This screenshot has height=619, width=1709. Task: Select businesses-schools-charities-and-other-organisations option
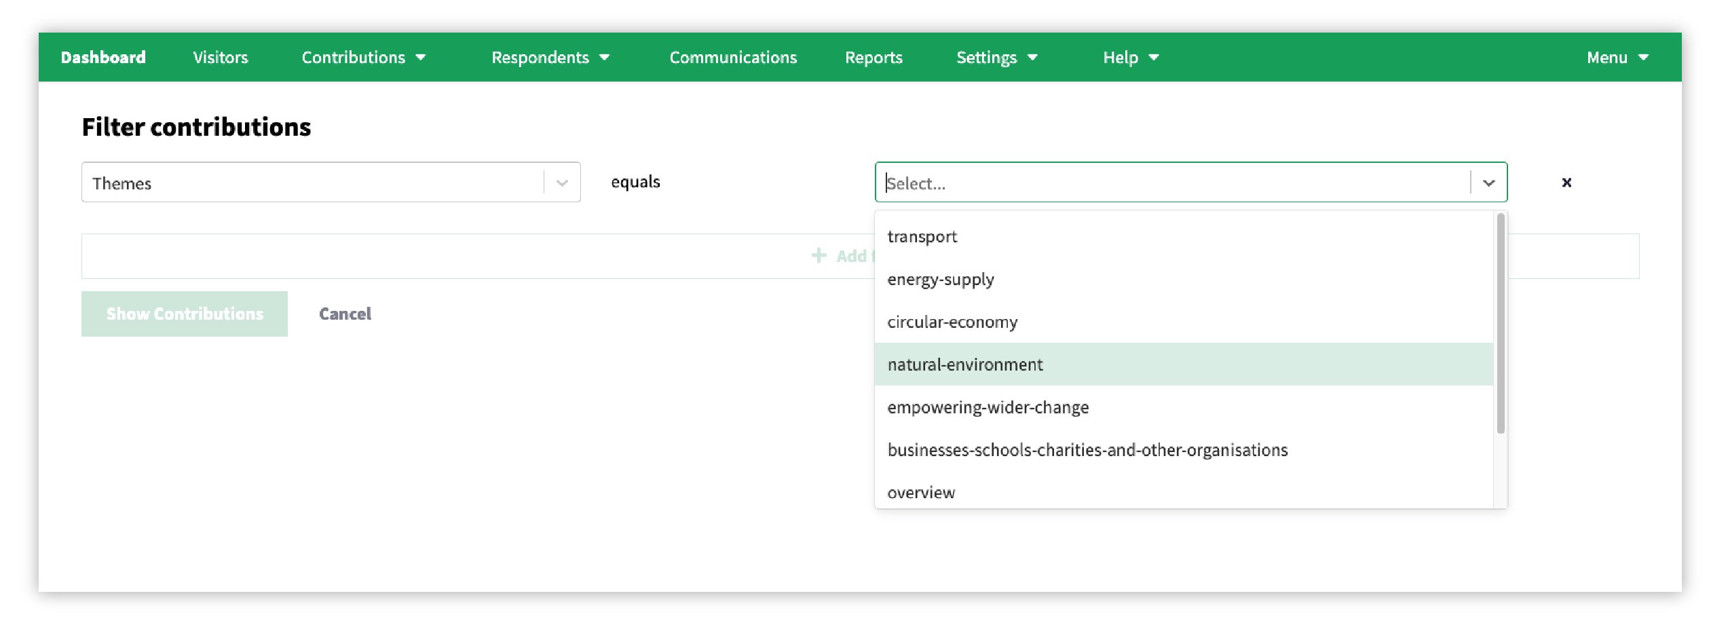[x=1184, y=450]
